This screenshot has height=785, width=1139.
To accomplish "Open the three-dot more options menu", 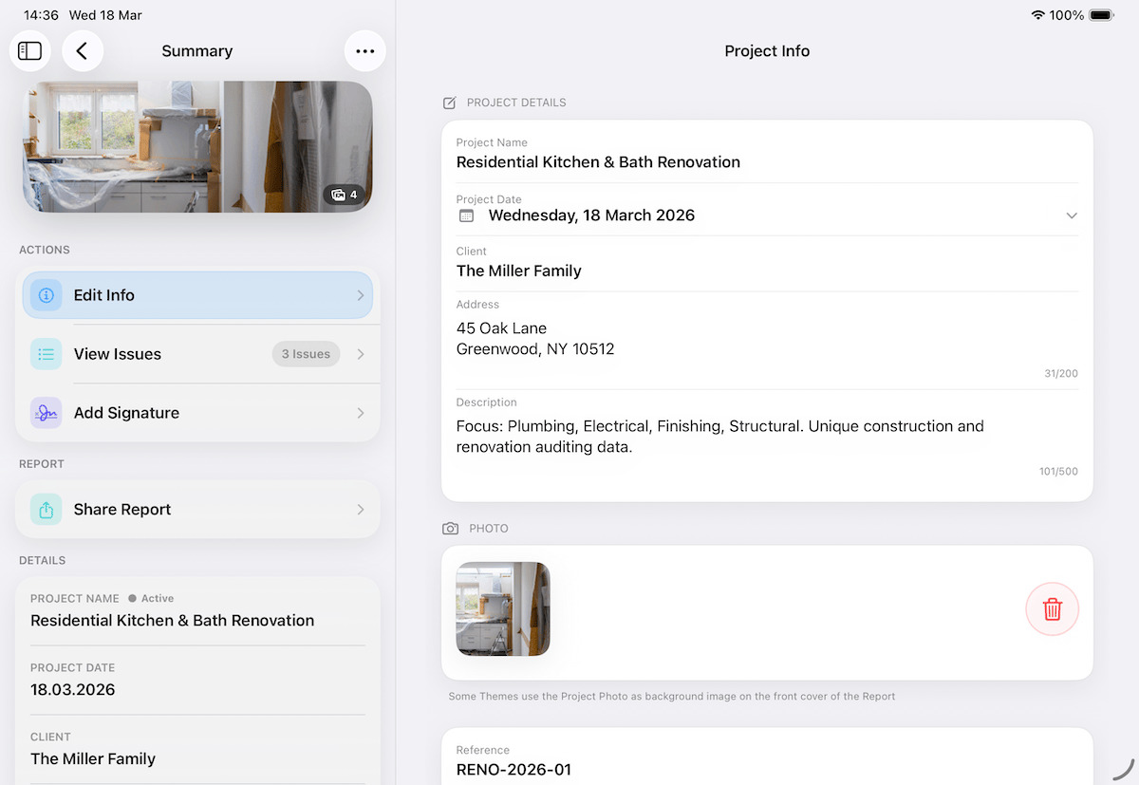I will (x=365, y=51).
